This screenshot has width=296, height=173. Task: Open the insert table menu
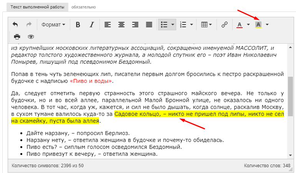[x=207, y=25]
